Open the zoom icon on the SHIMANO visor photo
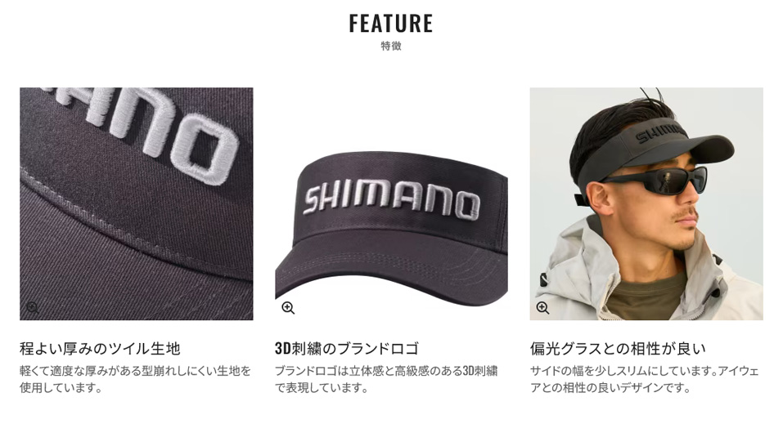Screen dimensions: 783x424 coord(288,308)
